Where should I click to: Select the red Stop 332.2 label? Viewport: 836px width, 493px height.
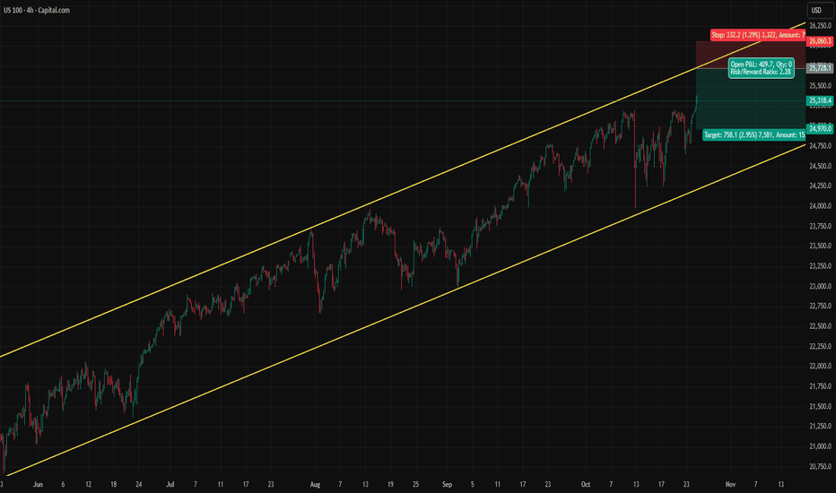758,35
